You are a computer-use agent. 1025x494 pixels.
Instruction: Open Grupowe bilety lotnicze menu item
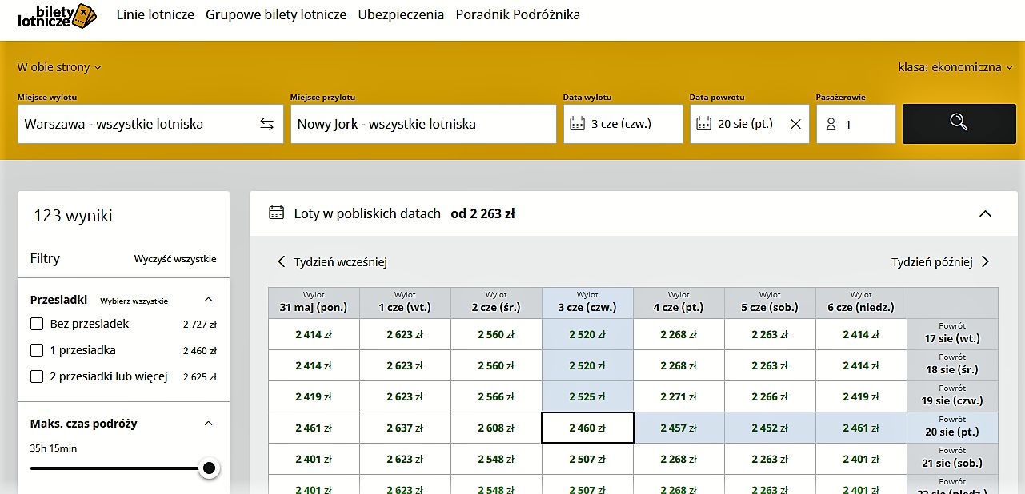click(x=276, y=14)
